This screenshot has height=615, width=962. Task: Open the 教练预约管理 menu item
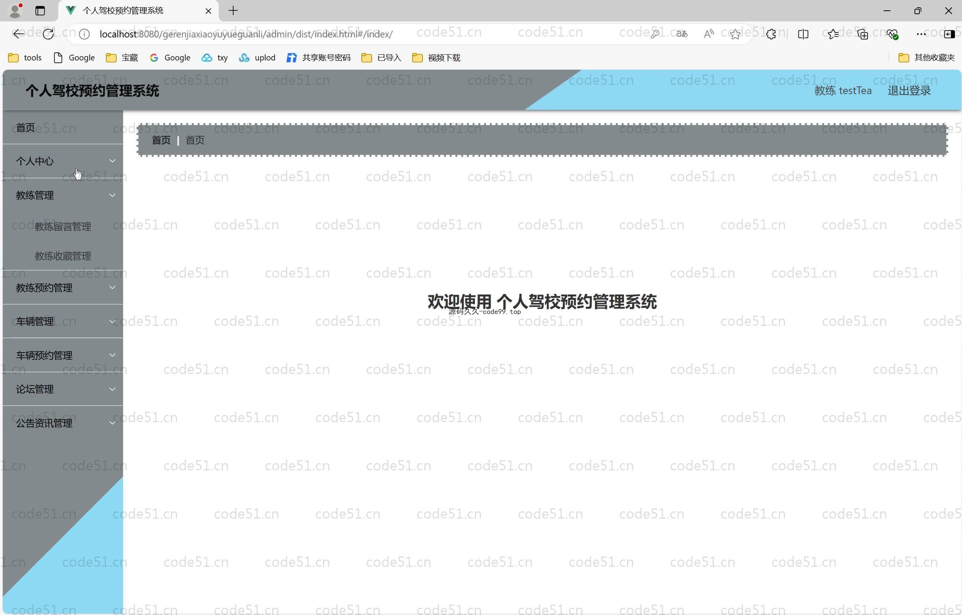coord(63,288)
